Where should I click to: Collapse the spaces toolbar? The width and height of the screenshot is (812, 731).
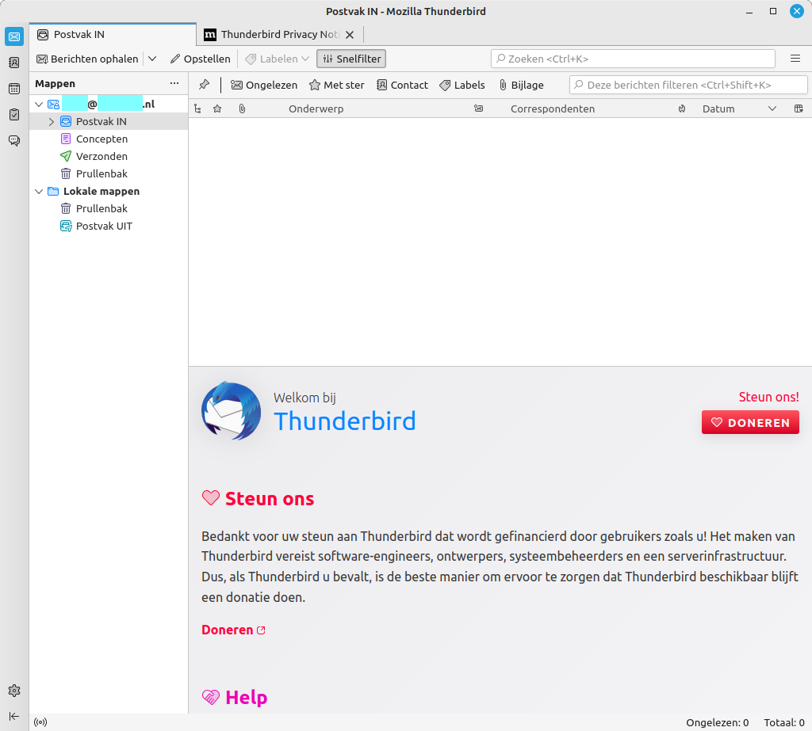(14, 716)
